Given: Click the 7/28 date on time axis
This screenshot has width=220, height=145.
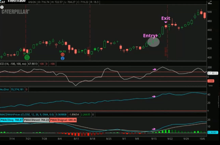Looking at the screenshot, I should pyautogui.click(x=44, y=139).
